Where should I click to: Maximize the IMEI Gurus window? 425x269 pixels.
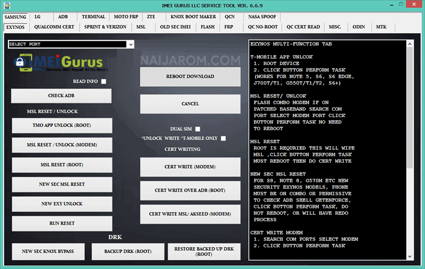pyautogui.click(x=401, y=4)
